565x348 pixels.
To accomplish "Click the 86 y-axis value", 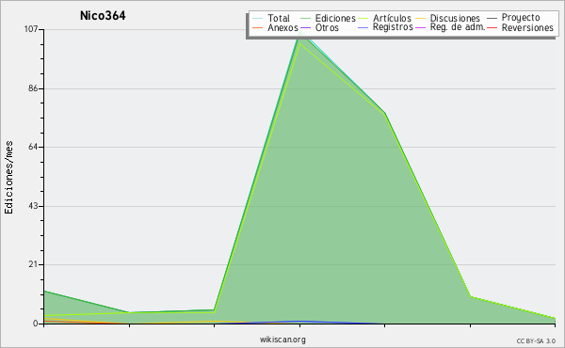I will pos(33,88).
